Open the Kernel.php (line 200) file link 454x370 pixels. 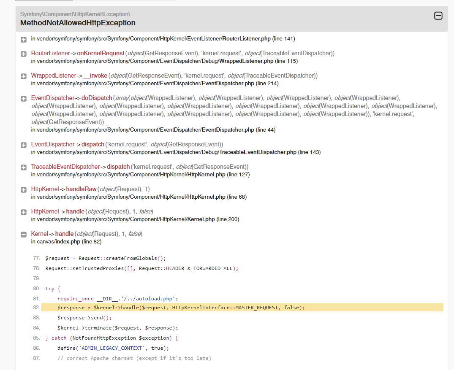coord(135,219)
